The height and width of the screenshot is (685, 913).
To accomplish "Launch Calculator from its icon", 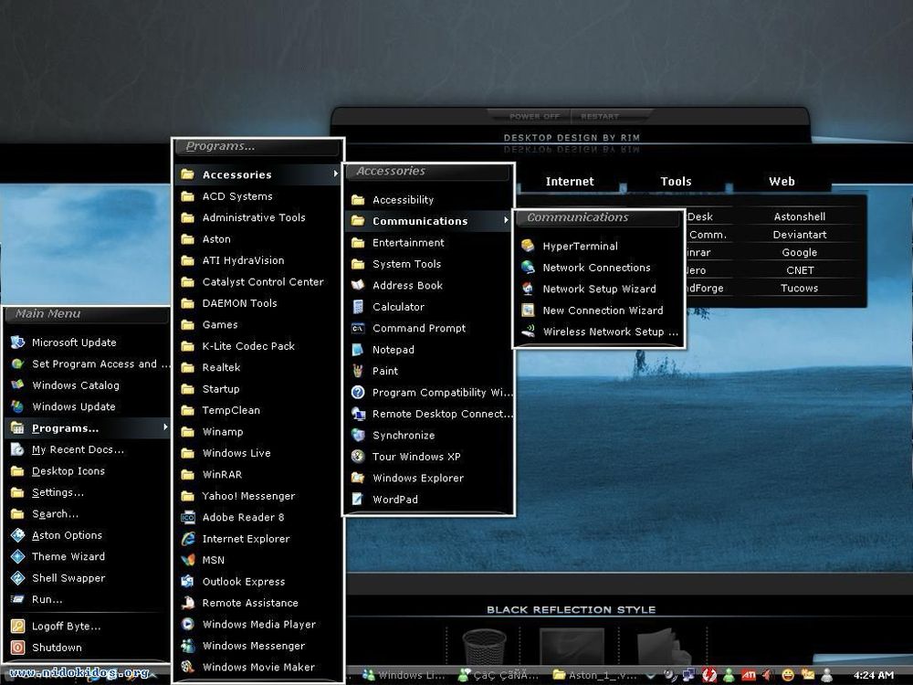I will pyautogui.click(x=358, y=306).
